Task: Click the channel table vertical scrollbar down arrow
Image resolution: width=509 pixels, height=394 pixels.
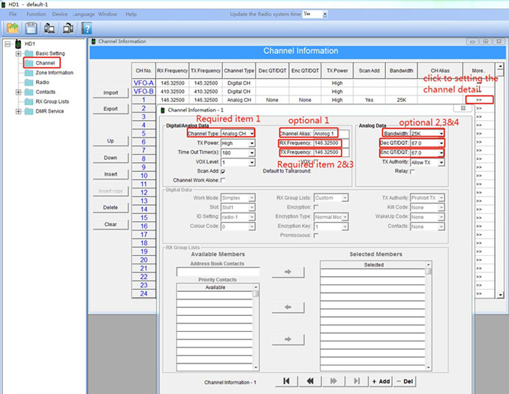Action: click(500, 295)
